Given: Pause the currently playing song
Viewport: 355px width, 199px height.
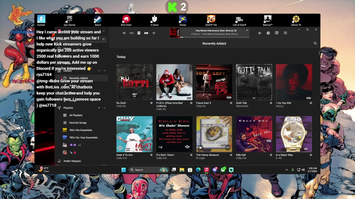Looking at the screenshot, I should [139, 33].
